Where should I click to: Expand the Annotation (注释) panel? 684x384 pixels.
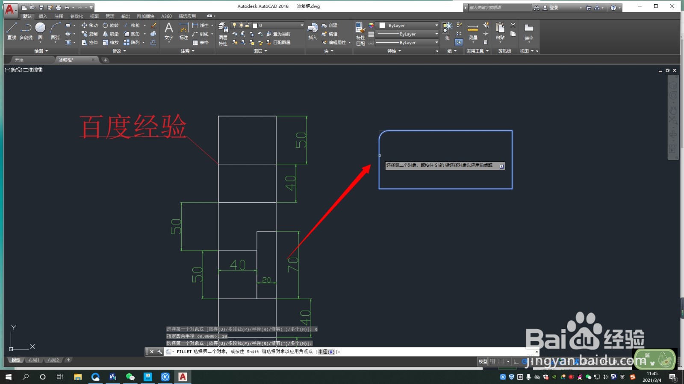tap(187, 51)
